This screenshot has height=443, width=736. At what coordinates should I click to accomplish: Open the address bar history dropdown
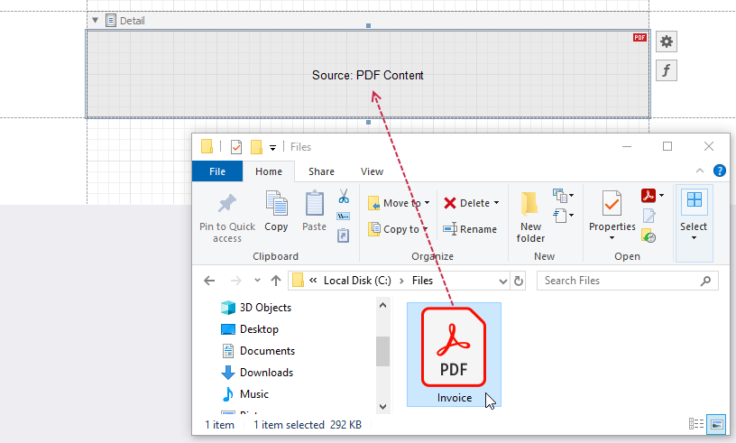tap(502, 281)
